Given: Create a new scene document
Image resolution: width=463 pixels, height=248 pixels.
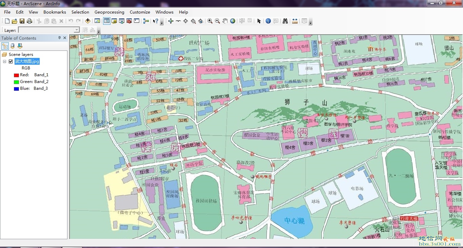Looking at the screenshot, I should coord(7,21).
